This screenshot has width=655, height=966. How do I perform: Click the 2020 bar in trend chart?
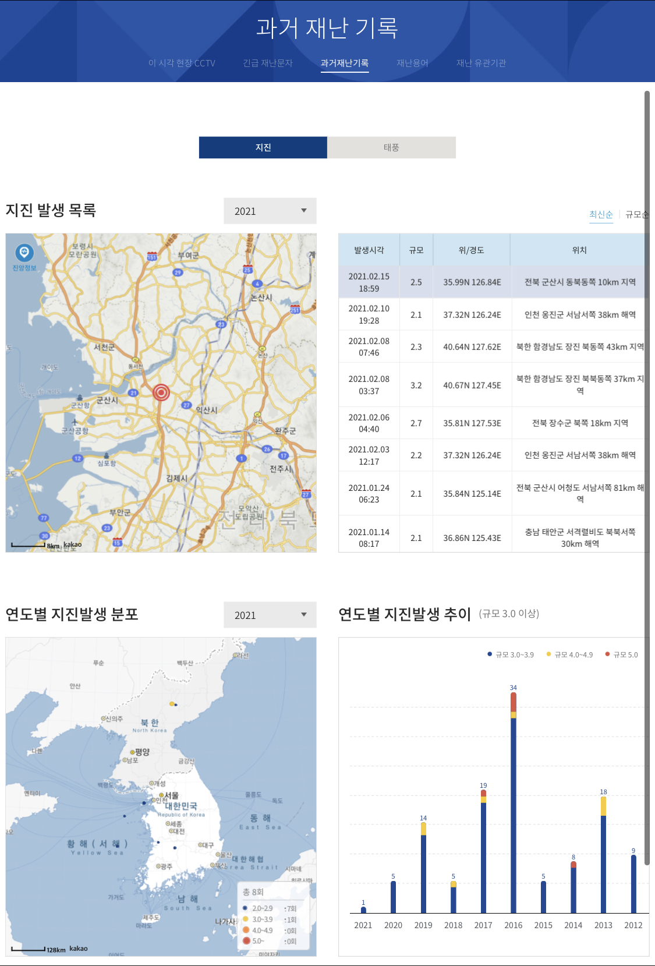[x=393, y=897]
